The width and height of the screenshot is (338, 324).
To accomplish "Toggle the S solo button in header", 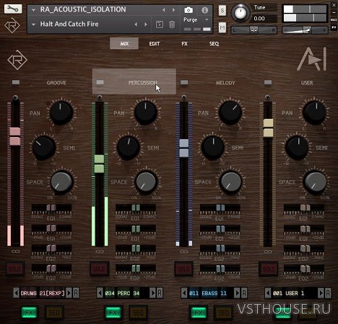I will coord(222,11).
